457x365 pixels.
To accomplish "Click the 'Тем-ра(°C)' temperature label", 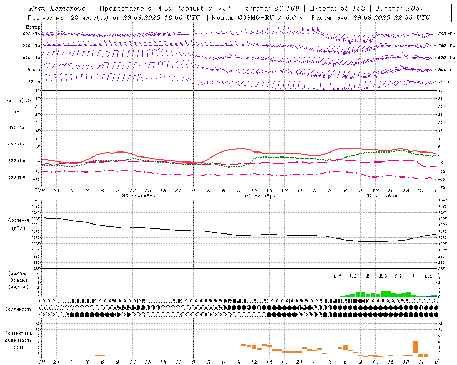I will pyautogui.click(x=17, y=101).
